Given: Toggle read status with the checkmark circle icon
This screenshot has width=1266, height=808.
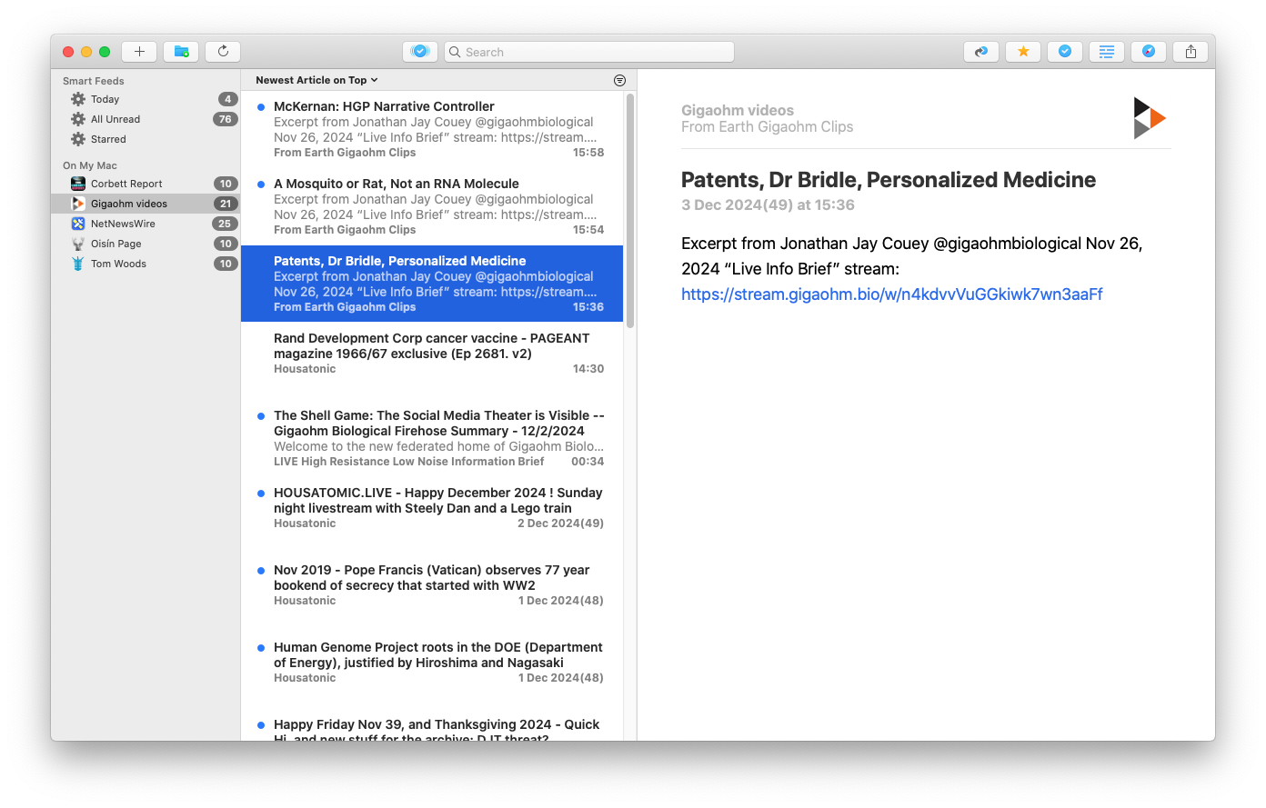Looking at the screenshot, I should (1065, 52).
